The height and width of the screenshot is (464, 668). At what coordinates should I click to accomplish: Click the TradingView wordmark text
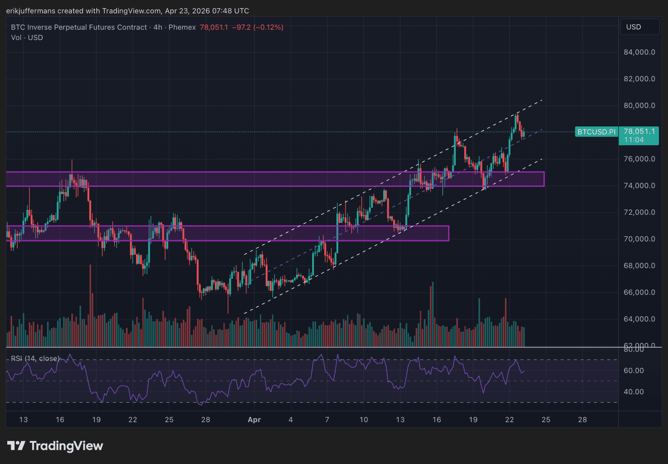tap(66, 446)
